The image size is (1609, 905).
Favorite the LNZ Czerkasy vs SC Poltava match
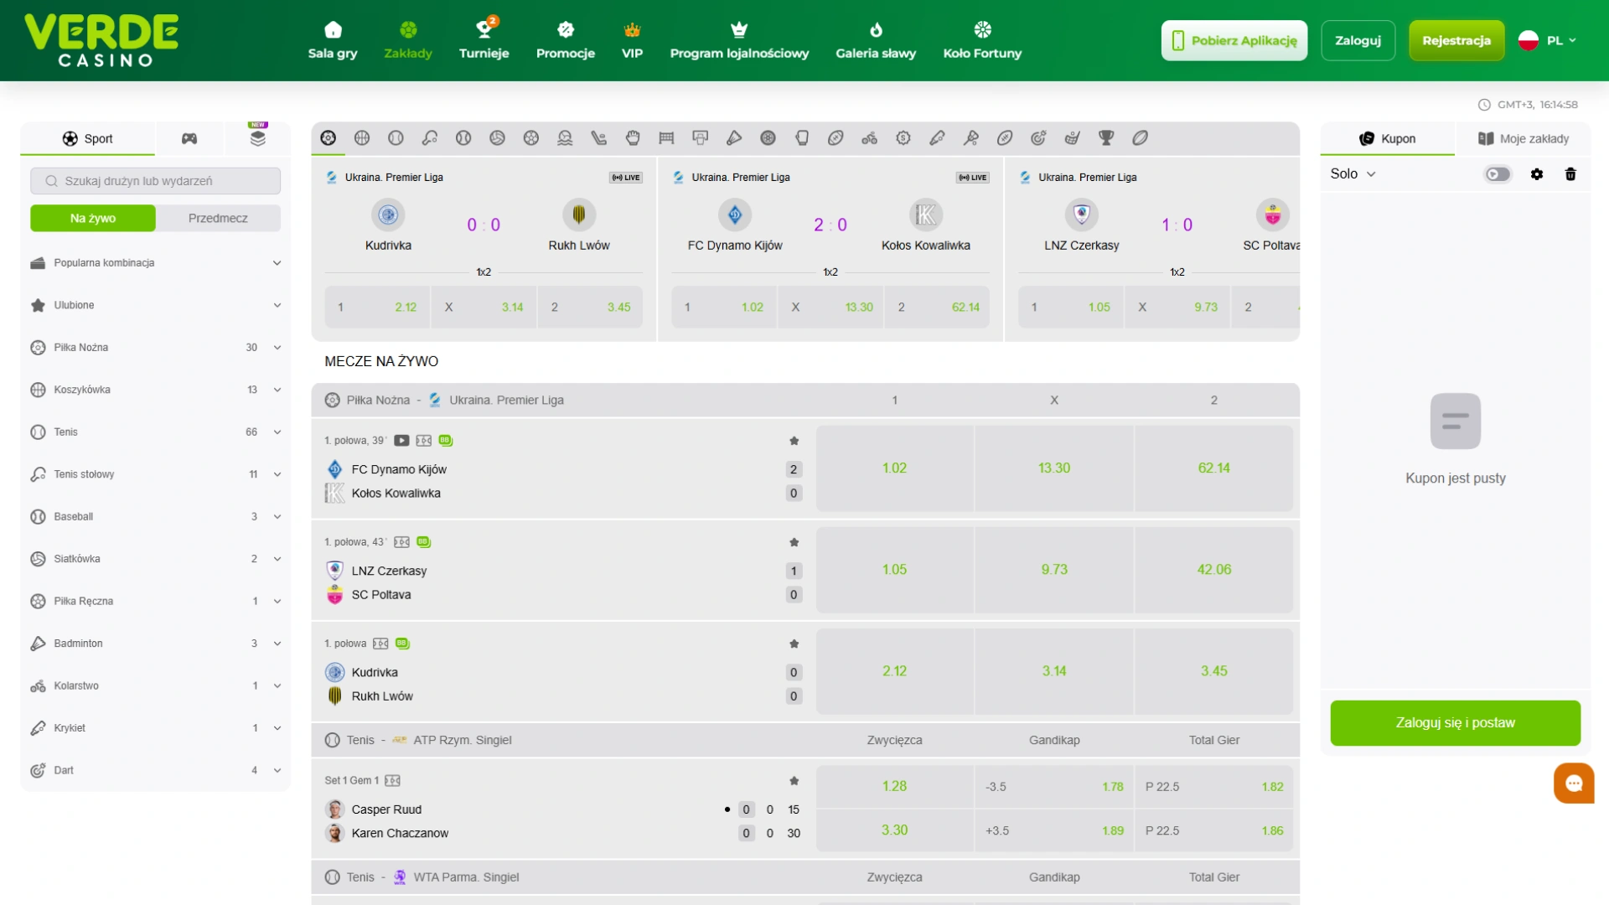tap(794, 542)
